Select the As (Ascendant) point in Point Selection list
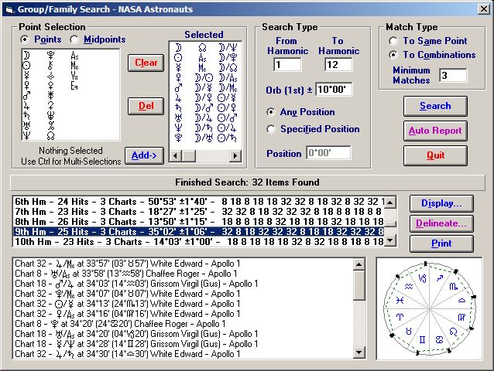Screen dimensions: 494x371 pyautogui.click(x=74, y=56)
